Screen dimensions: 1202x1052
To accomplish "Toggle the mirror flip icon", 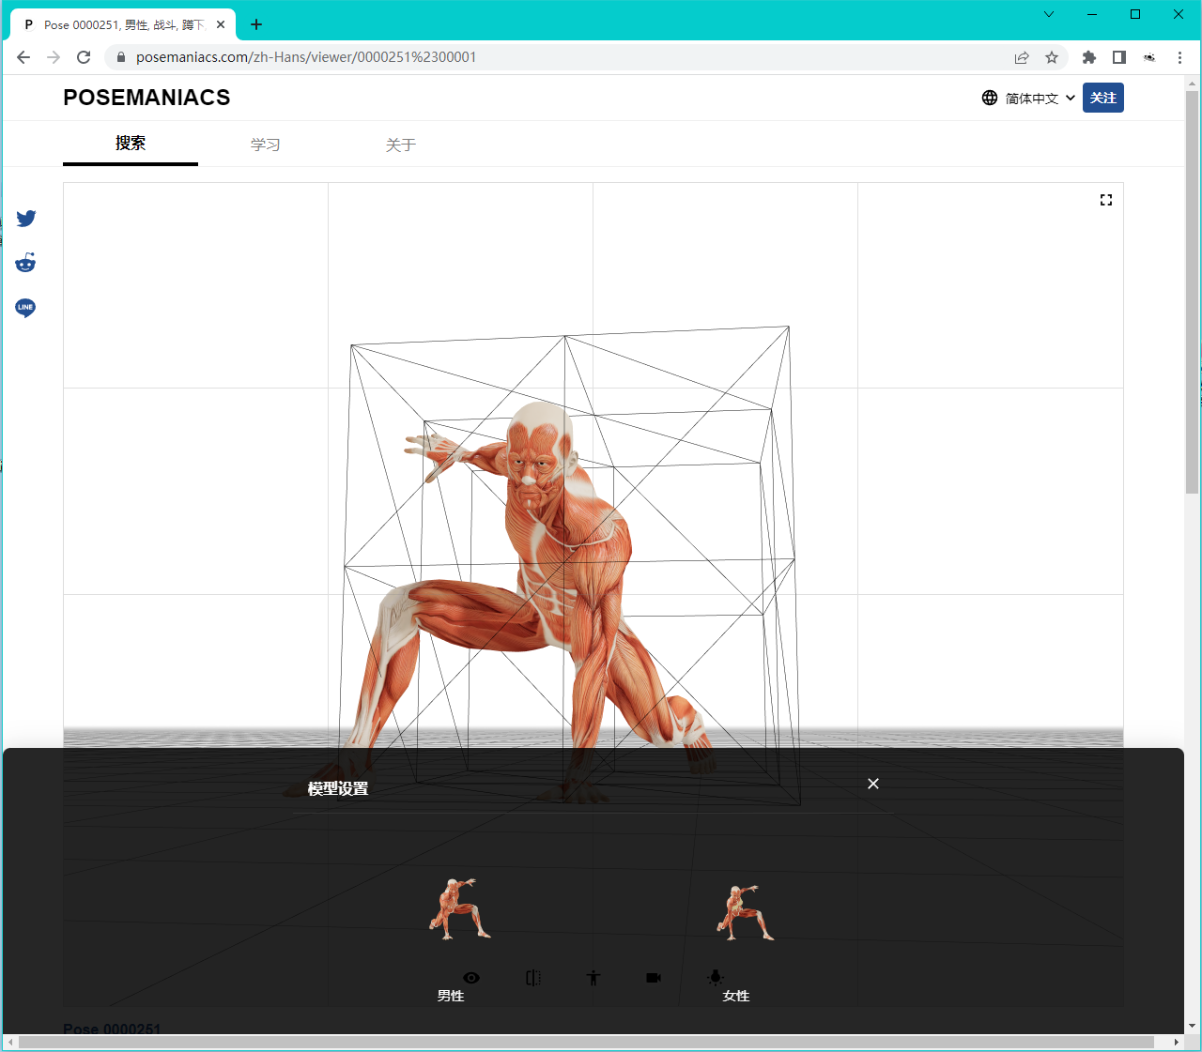I will pyautogui.click(x=533, y=978).
